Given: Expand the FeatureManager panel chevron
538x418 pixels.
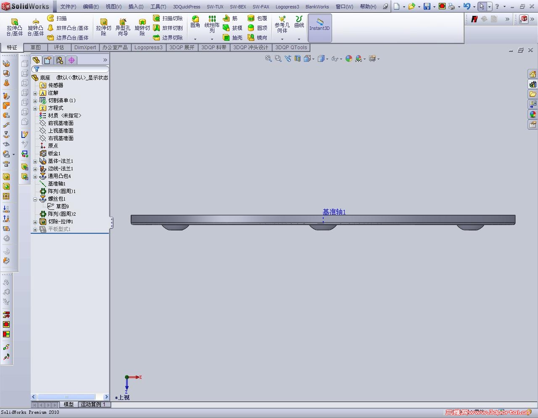Looking at the screenshot, I should coord(105,60).
